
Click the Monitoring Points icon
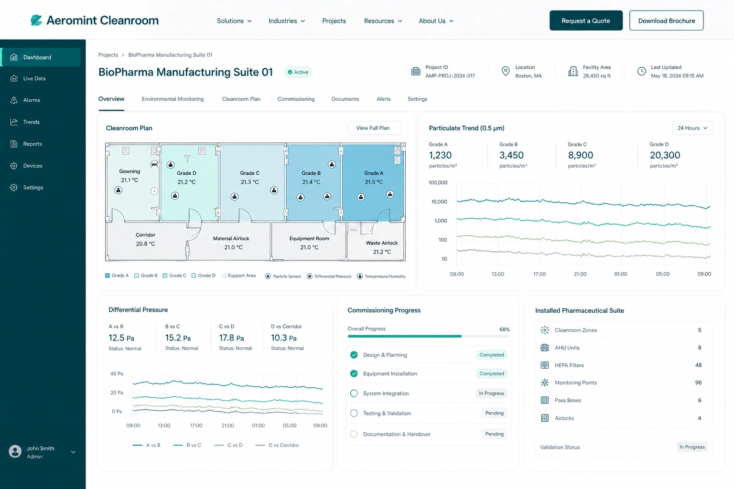pyautogui.click(x=545, y=383)
